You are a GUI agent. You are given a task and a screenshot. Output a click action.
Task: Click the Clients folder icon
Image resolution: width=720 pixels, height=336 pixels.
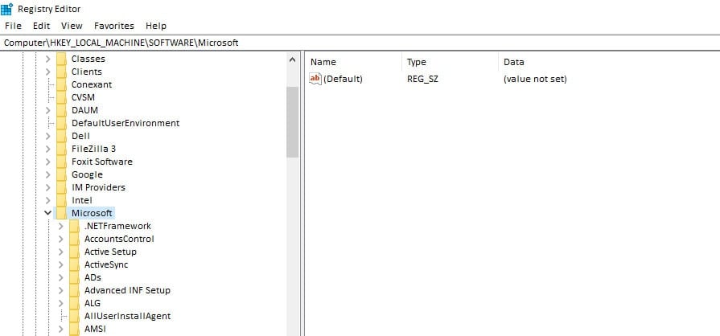point(61,72)
